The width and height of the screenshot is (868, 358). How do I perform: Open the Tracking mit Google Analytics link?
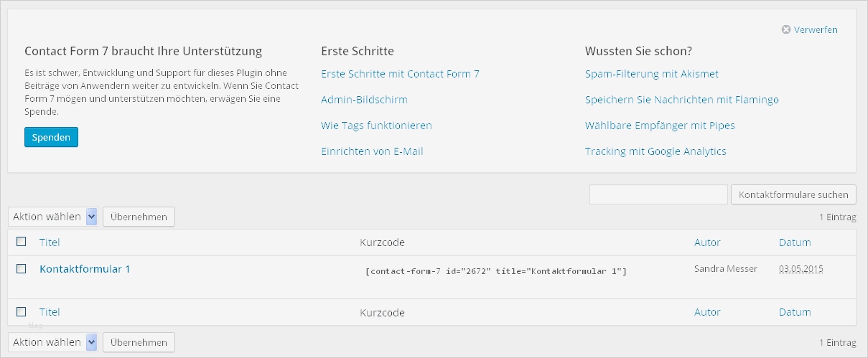(x=655, y=151)
